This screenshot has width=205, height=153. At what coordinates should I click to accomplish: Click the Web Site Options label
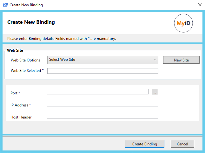click(x=25, y=60)
